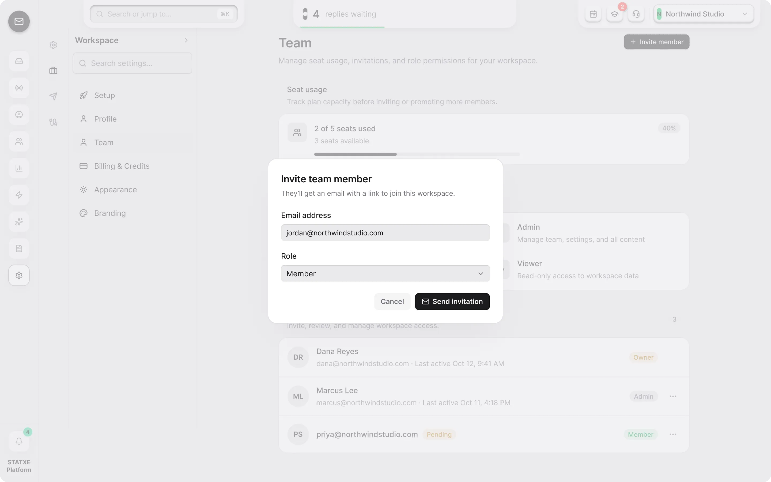The width and height of the screenshot is (771, 482).
Task: Click the active settings gear in main sidebar
Action: point(19,275)
